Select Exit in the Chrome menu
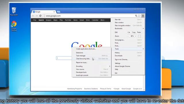This screenshot has width=184, height=104. click(x=128, y=73)
